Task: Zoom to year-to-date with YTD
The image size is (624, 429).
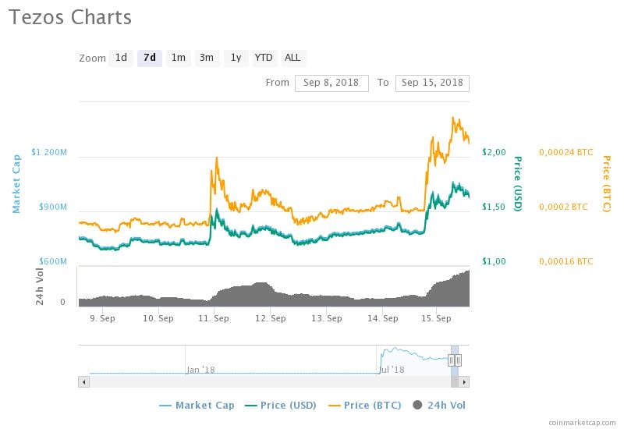Action: (264, 58)
